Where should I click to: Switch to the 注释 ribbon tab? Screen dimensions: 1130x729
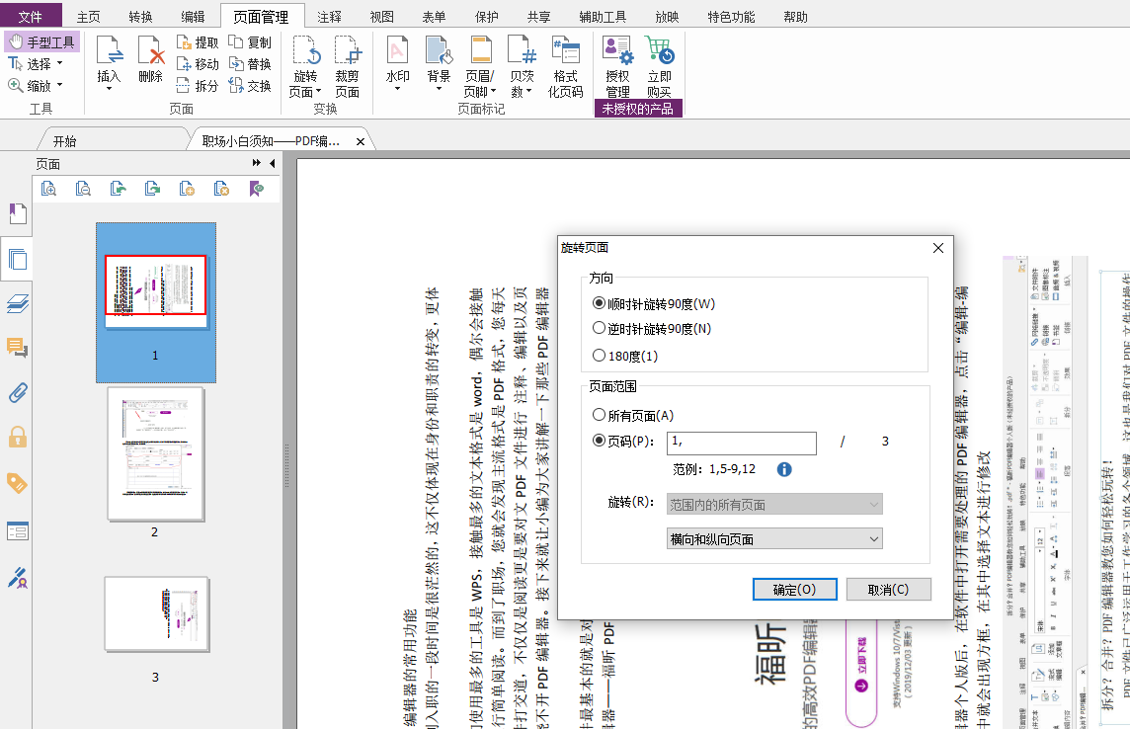coord(330,17)
